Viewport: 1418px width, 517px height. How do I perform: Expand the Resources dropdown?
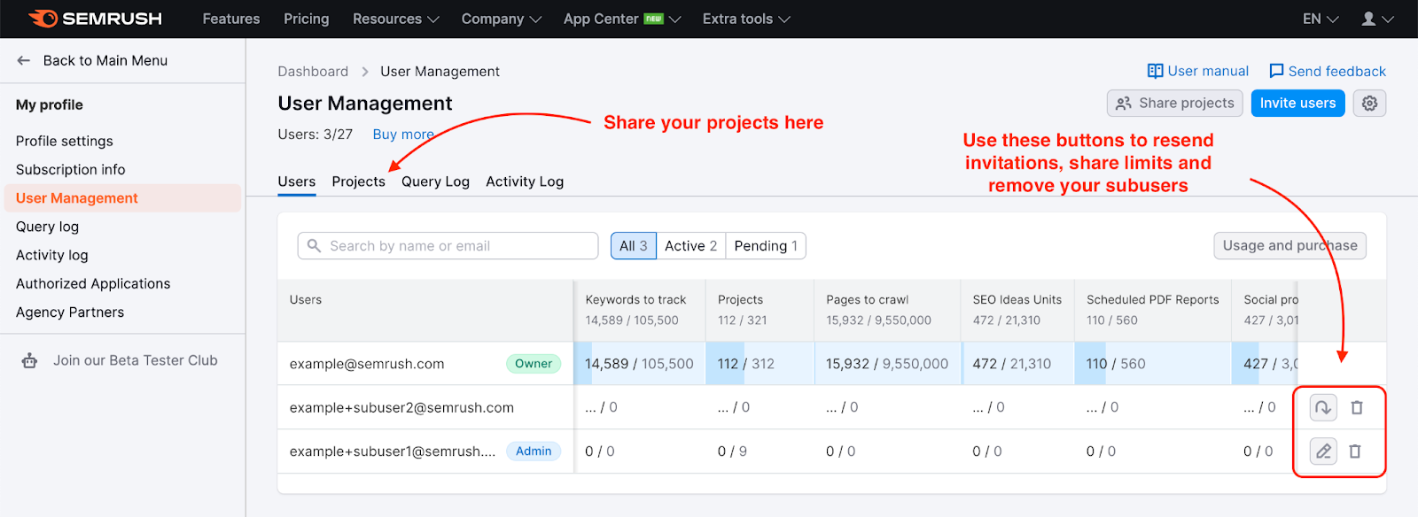pos(395,19)
